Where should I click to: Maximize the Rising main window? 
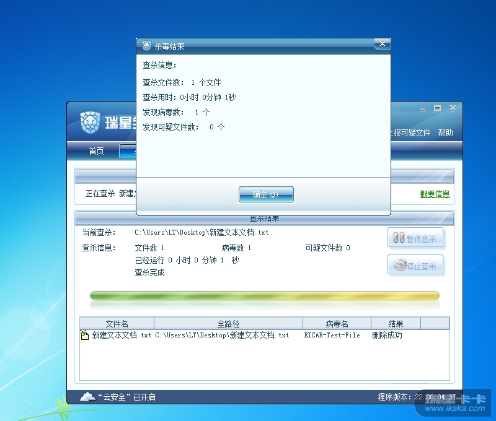point(438,108)
